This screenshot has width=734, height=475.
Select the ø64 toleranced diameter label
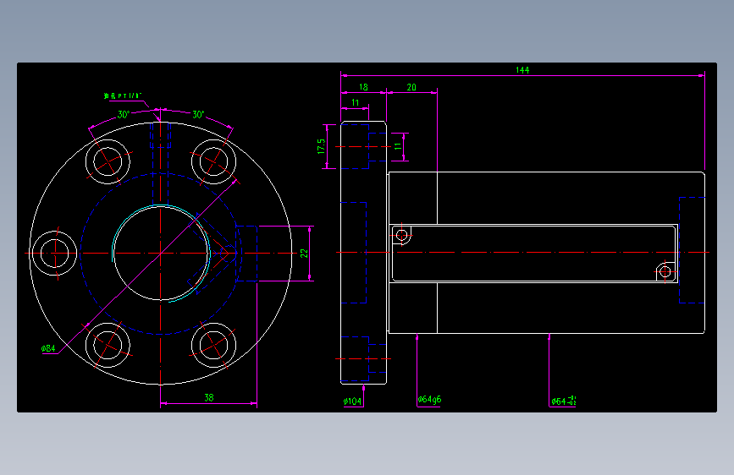click(x=564, y=401)
